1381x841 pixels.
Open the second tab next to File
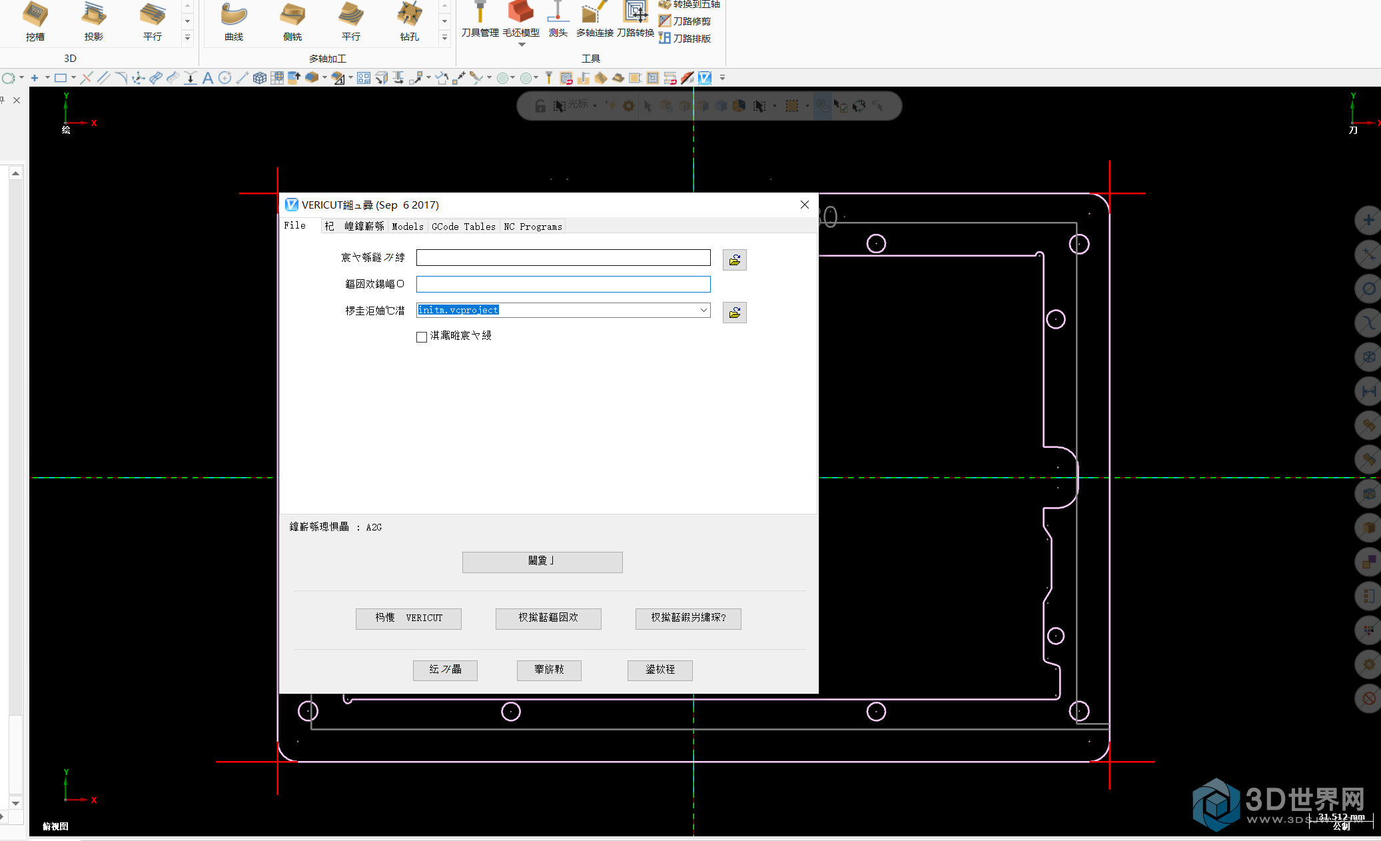[354, 227]
